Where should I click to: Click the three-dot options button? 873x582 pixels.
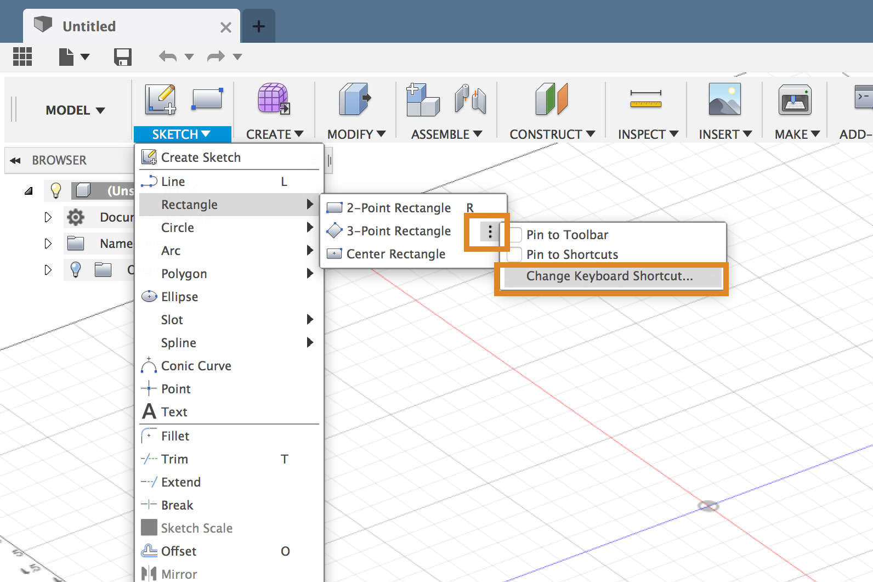pyautogui.click(x=490, y=231)
